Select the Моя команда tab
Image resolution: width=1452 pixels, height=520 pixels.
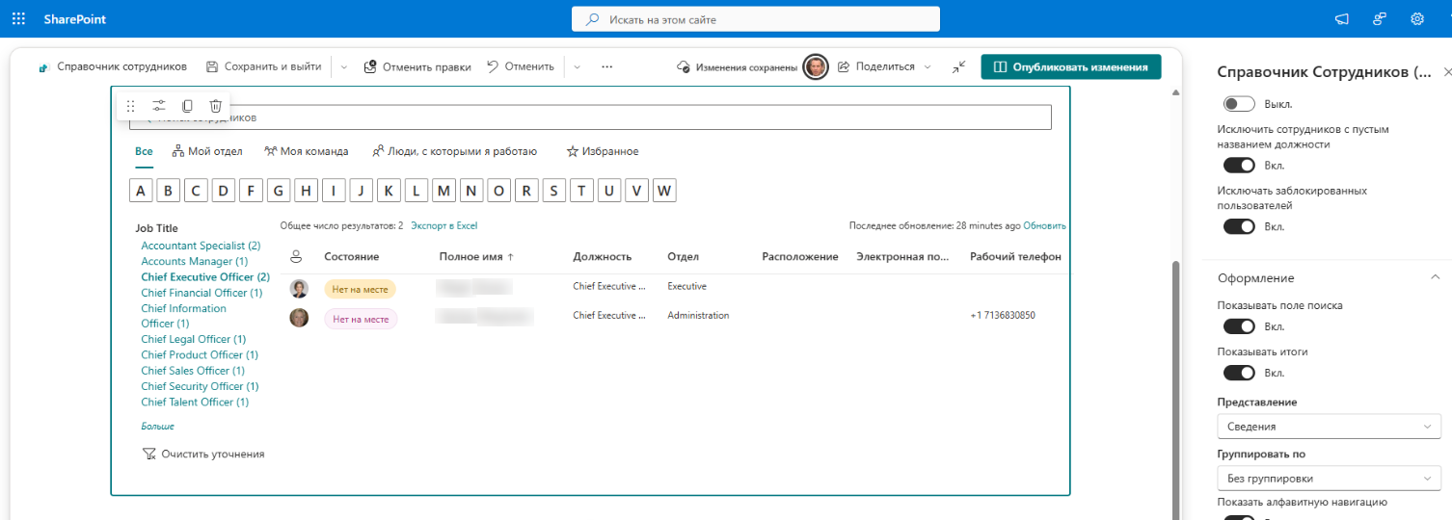click(x=306, y=151)
